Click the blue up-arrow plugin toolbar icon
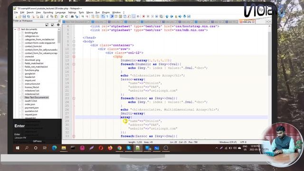Screen dimensions: 304x171 point(167,17)
